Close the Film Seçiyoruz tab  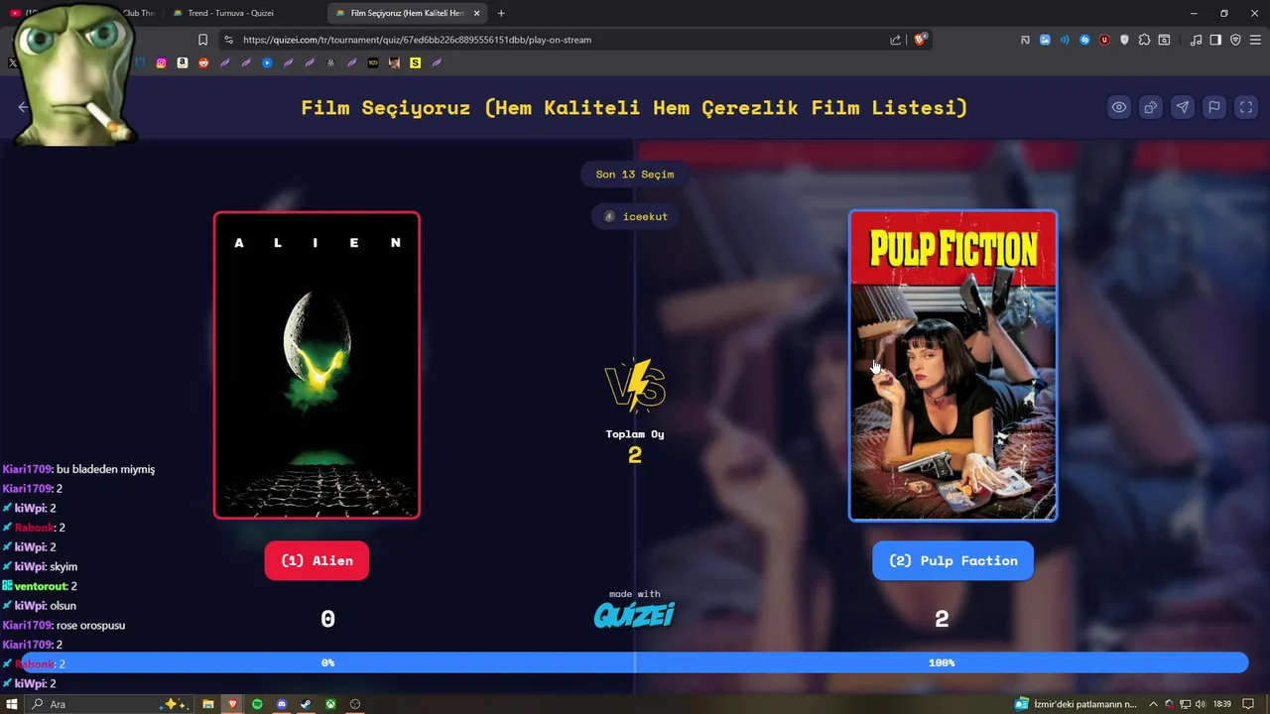click(476, 13)
